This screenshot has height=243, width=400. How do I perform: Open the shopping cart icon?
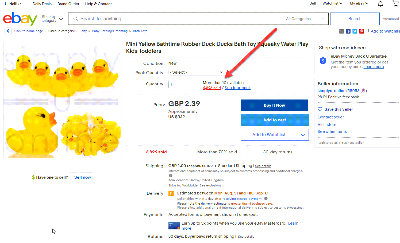pyautogui.click(x=395, y=3)
